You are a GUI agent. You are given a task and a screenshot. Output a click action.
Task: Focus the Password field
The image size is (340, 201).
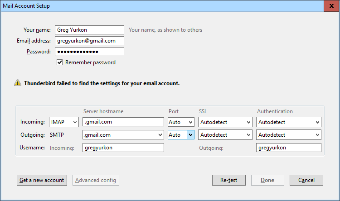pyautogui.click(x=89, y=52)
